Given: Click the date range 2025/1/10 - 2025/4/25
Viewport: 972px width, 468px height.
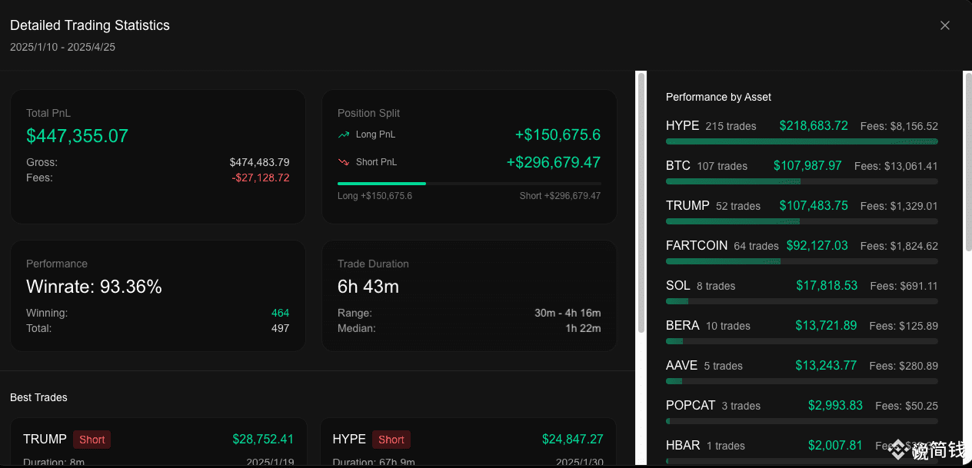Looking at the screenshot, I should coord(63,47).
